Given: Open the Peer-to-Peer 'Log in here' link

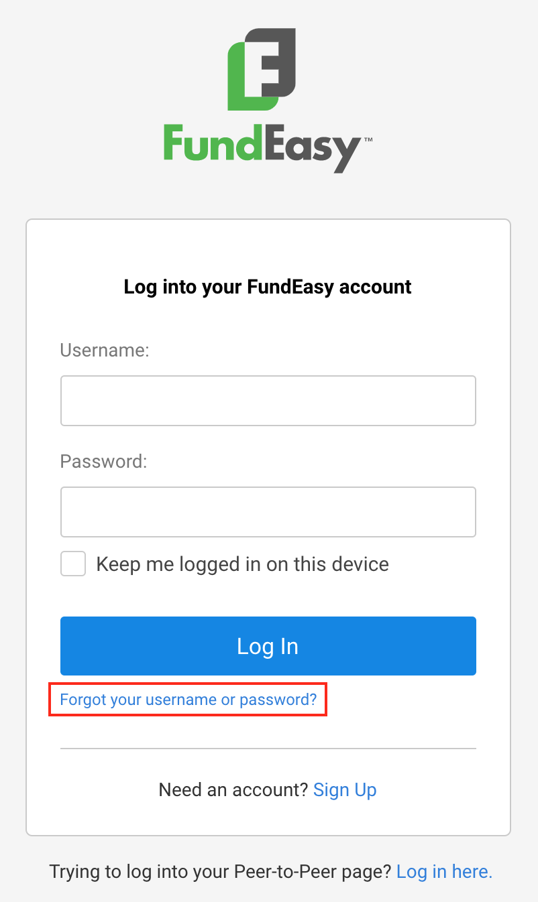Looking at the screenshot, I should click(x=444, y=871).
